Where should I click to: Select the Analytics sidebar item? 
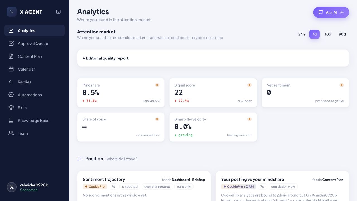(35, 31)
